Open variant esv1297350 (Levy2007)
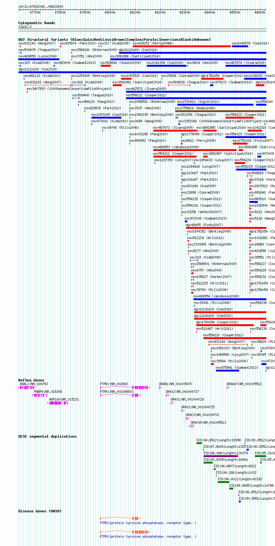 [174, 160]
